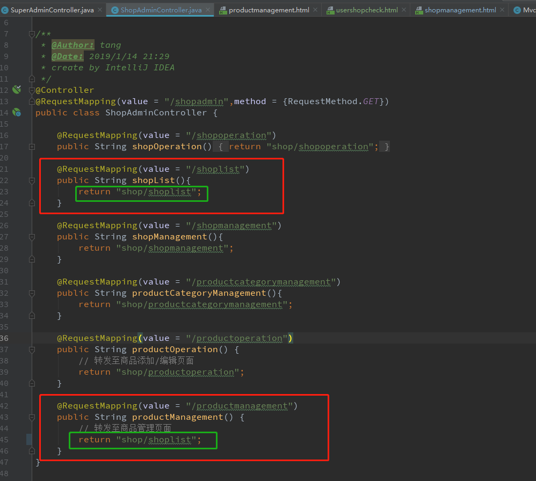
Task: Collapse the annotations fold marker at @Controller
Action: 32,90
